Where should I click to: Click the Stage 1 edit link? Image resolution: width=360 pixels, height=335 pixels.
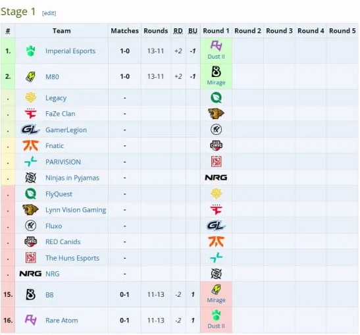(x=49, y=13)
